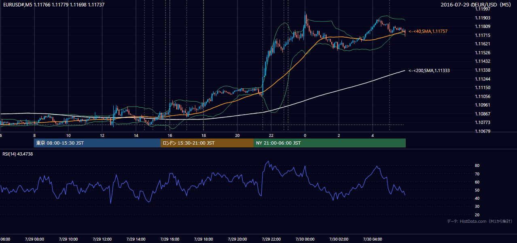Screen dimensions: 517x243
Task: Click time axis label 7/30 04:00
Action: pyautogui.click(x=372, y=239)
